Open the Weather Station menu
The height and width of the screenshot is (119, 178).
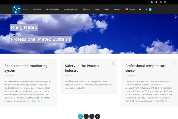pos(52,9)
